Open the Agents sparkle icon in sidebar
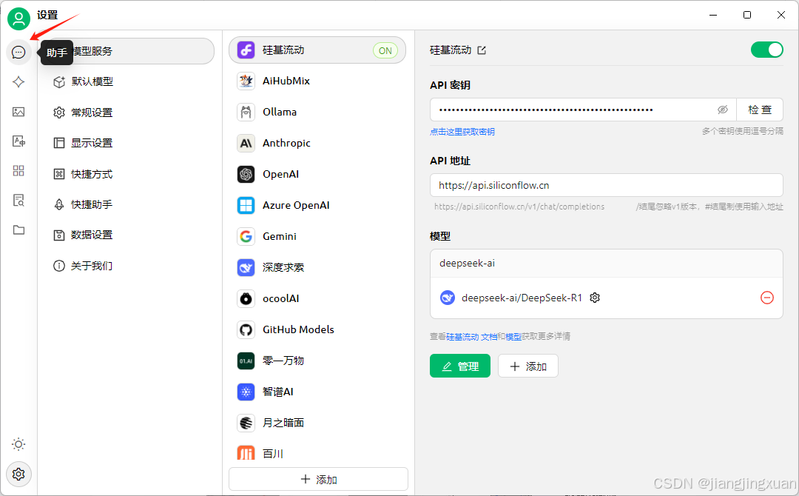 [18, 81]
